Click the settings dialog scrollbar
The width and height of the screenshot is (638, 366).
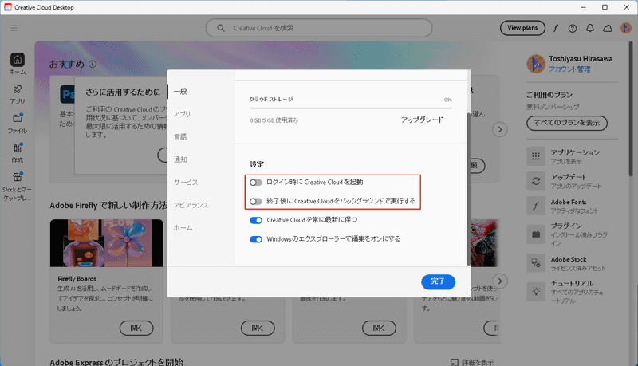468,189
